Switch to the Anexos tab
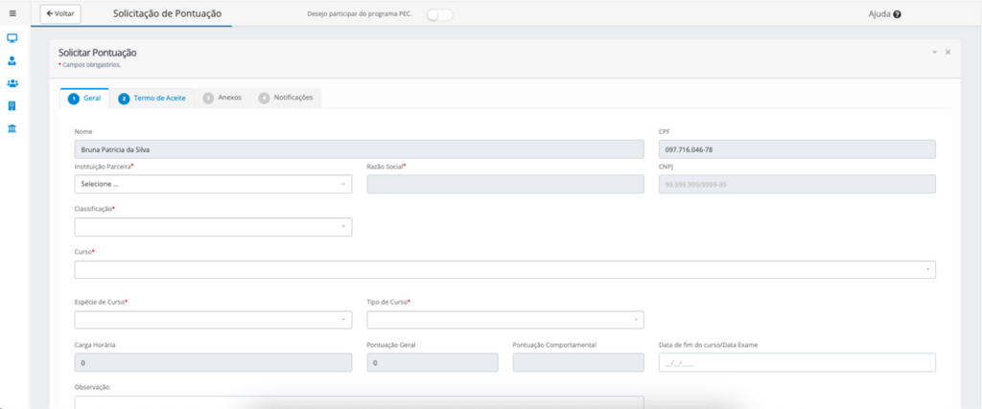 click(222, 99)
